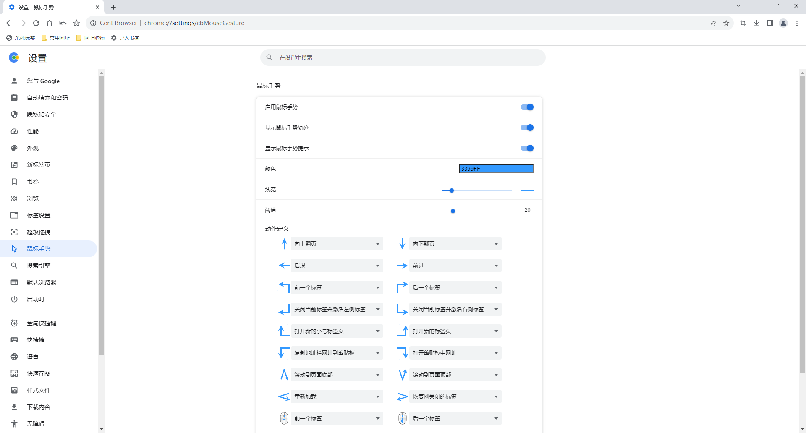Toggle the side panel icon

pos(770,23)
